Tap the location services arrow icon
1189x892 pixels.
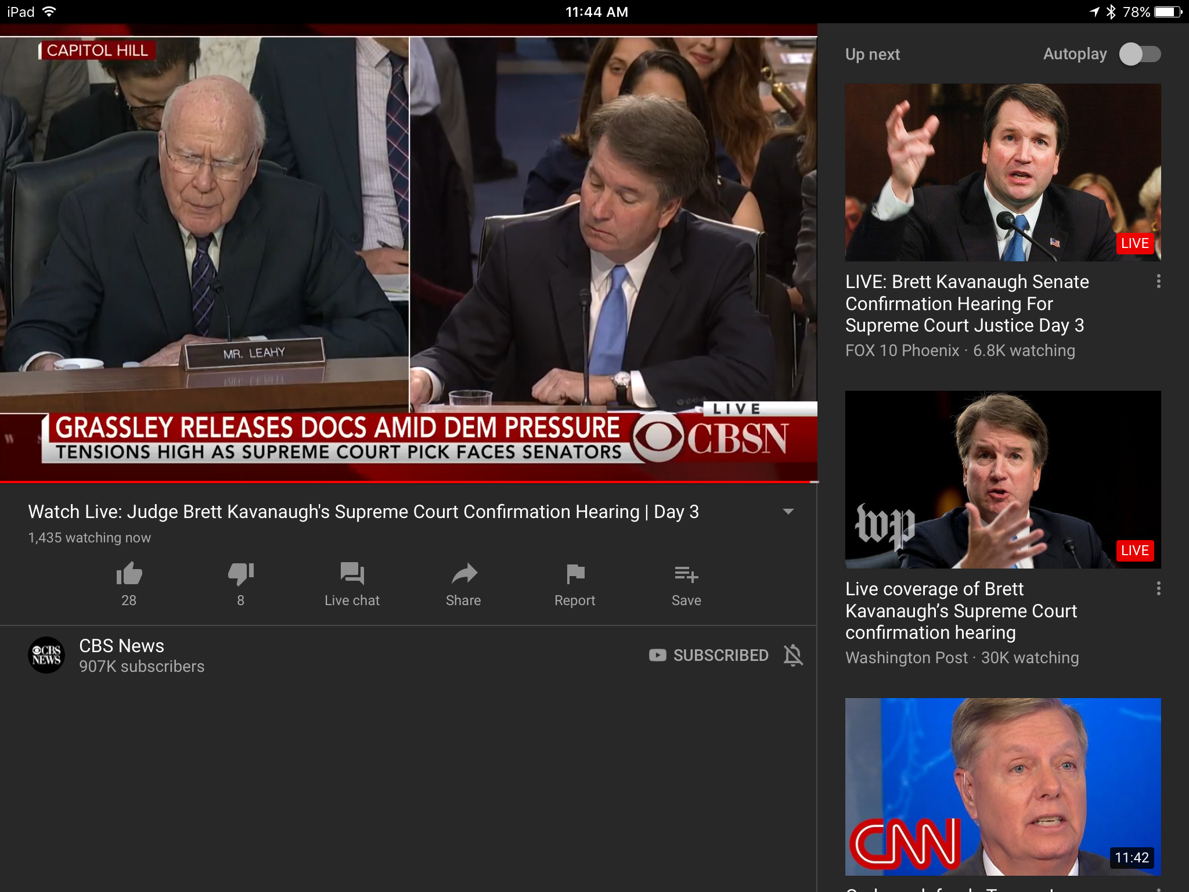pos(1094,12)
